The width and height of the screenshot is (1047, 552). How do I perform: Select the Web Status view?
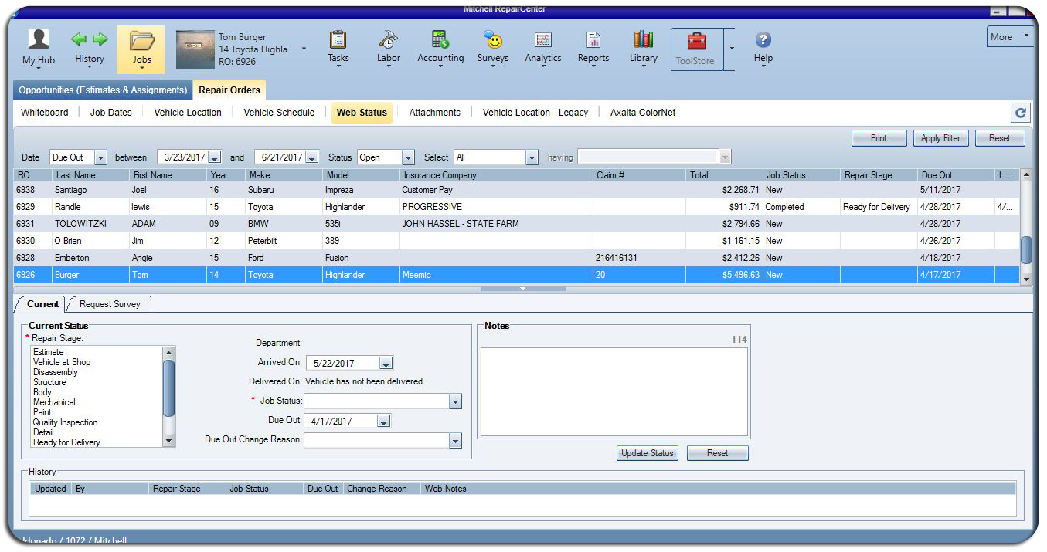coord(362,113)
